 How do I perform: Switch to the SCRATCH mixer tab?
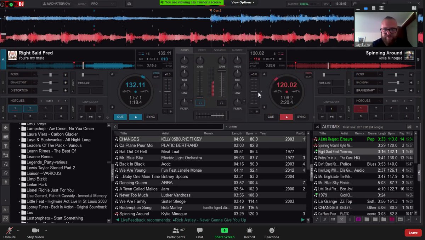220,50
